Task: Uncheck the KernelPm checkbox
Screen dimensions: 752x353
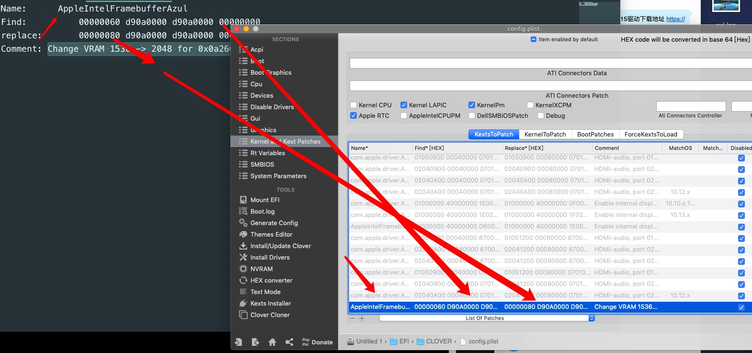Action: (472, 105)
